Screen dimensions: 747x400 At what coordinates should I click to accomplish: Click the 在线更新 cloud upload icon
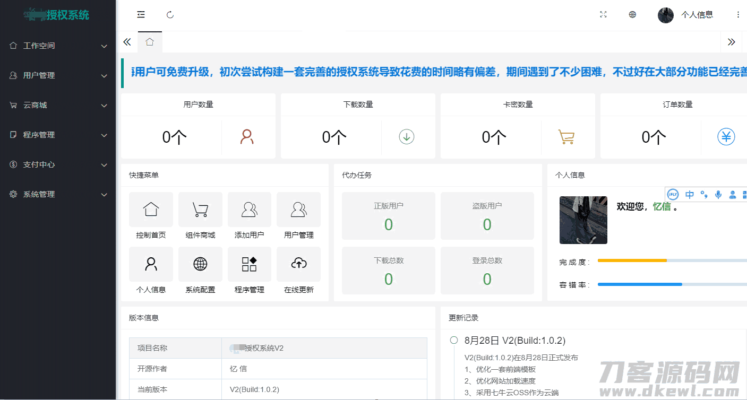(x=299, y=264)
